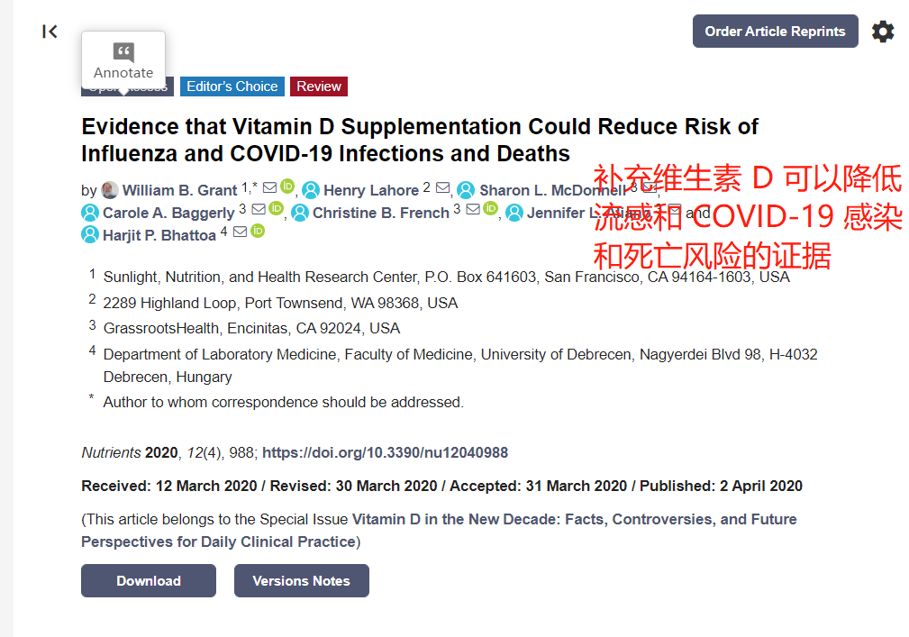Click the red Review label
The image size is (909, 637).
319,86
